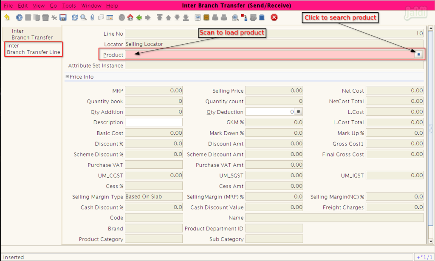Viewport: 435px width, 261px height.
Task: Click the Copy record toolbar icon
Action: (37, 17)
